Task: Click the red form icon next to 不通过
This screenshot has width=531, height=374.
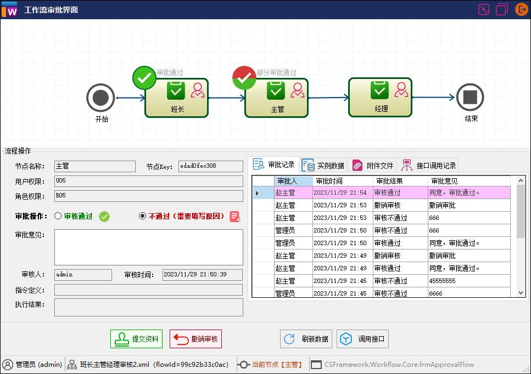Action: (x=235, y=216)
